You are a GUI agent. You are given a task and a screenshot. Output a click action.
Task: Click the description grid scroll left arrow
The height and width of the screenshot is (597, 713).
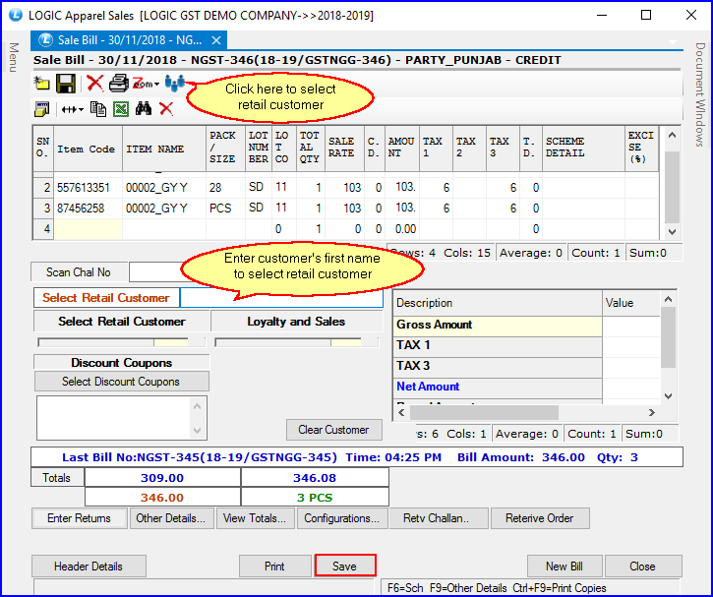[401, 412]
